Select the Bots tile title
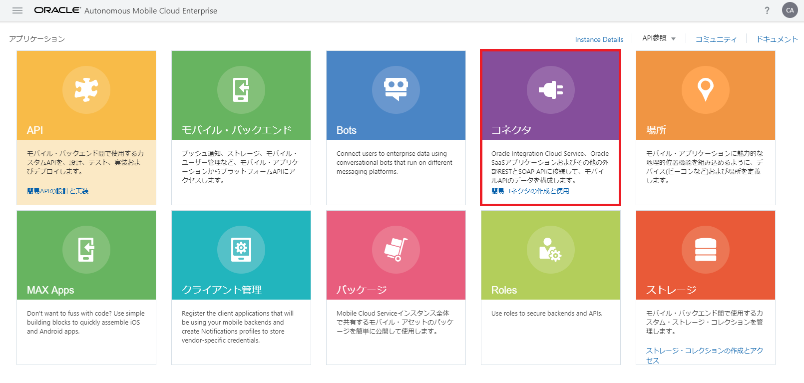Image resolution: width=804 pixels, height=383 pixels. [347, 130]
